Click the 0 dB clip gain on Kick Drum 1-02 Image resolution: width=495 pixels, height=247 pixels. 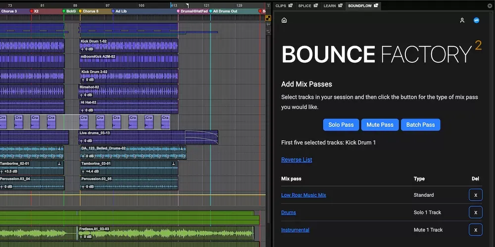pos(87,49)
